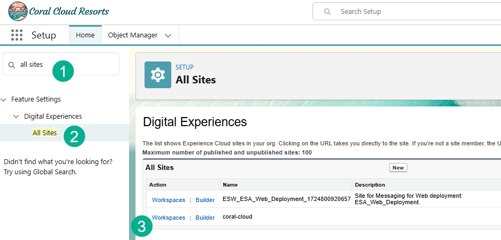Click the Description column header

[x=369, y=185]
